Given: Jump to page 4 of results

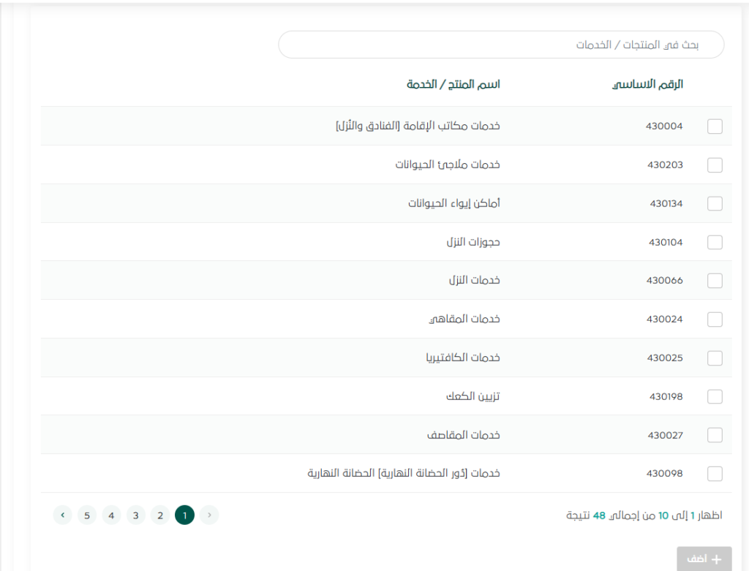Looking at the screenshot, I should coord(111,515).
